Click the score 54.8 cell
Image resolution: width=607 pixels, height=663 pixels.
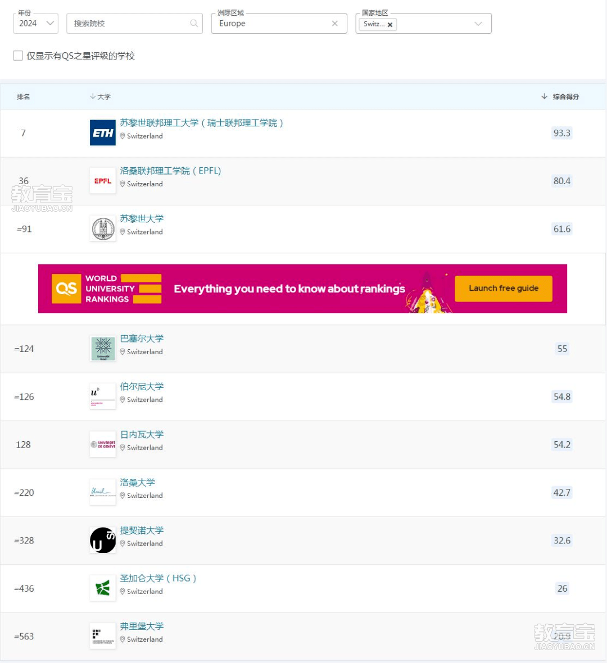[x=561, y=396]
